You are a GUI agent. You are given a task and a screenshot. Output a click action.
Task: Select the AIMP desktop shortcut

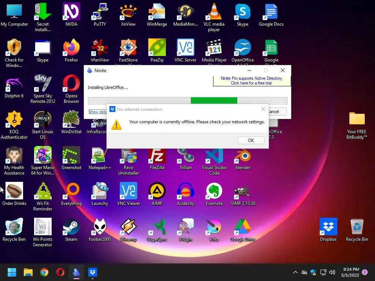click(157, 194)
